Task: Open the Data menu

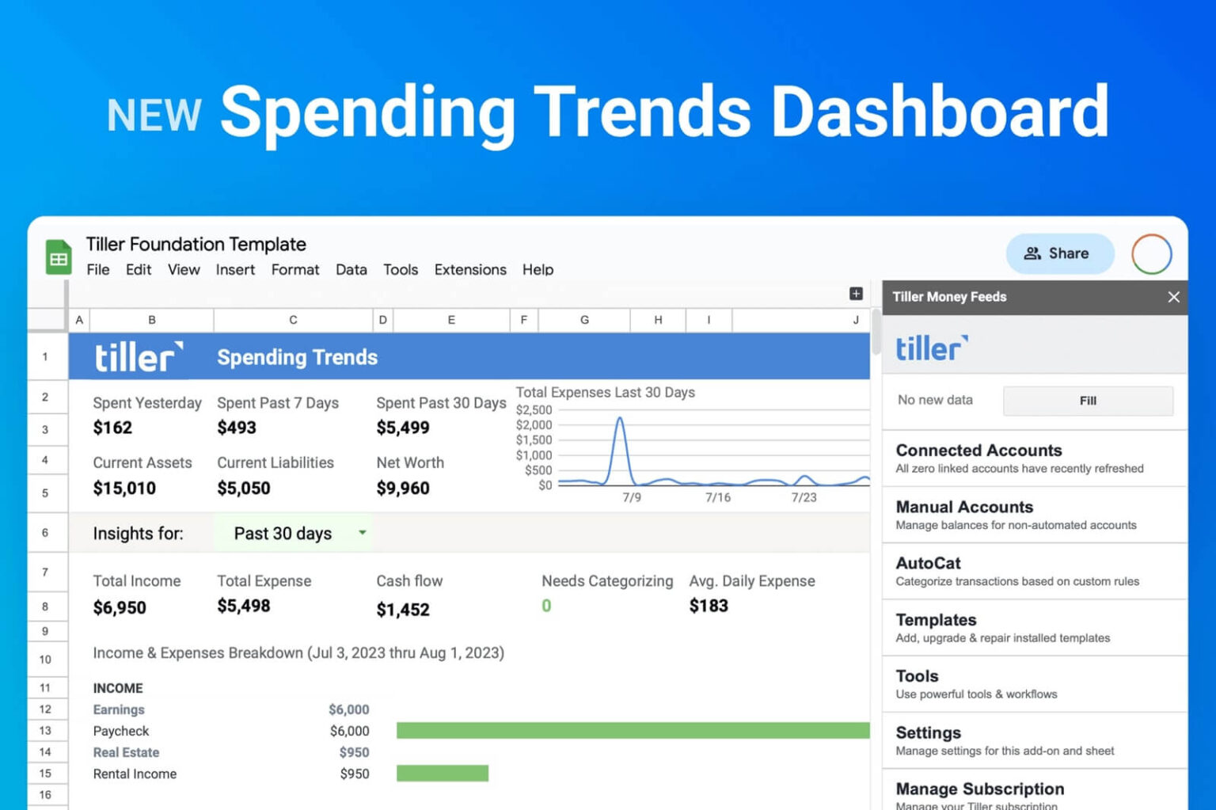Action: (x=351, y=269)
